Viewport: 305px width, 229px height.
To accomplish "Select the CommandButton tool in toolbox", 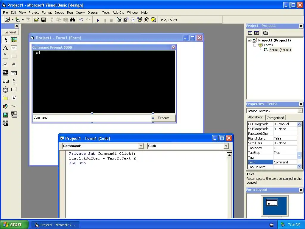I will pos(14,56).
